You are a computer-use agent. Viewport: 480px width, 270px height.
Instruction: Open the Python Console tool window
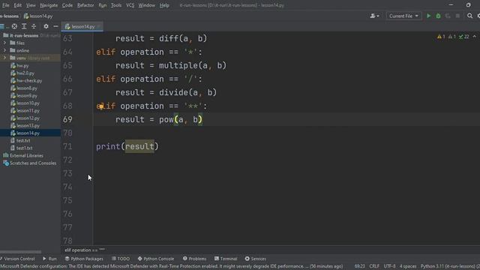[155, 259]
